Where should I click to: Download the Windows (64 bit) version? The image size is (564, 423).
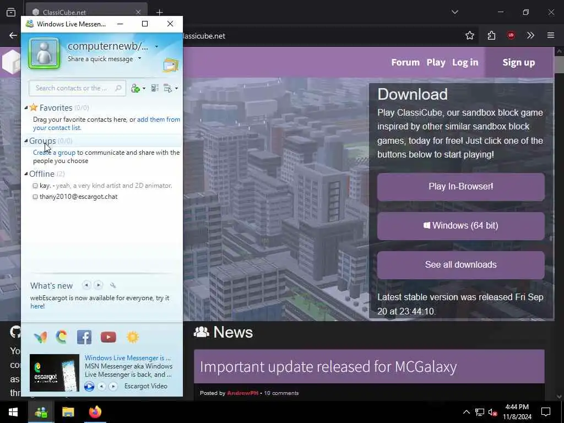coord(461,226)
